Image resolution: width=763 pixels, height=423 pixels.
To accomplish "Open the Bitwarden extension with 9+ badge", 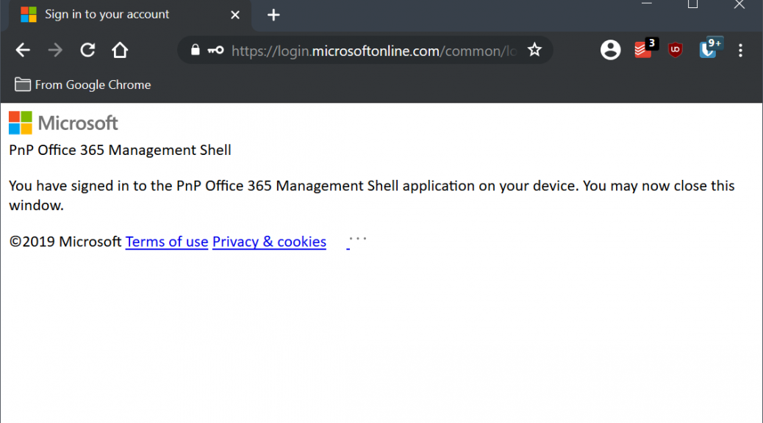I will click(x=710, y=48).
